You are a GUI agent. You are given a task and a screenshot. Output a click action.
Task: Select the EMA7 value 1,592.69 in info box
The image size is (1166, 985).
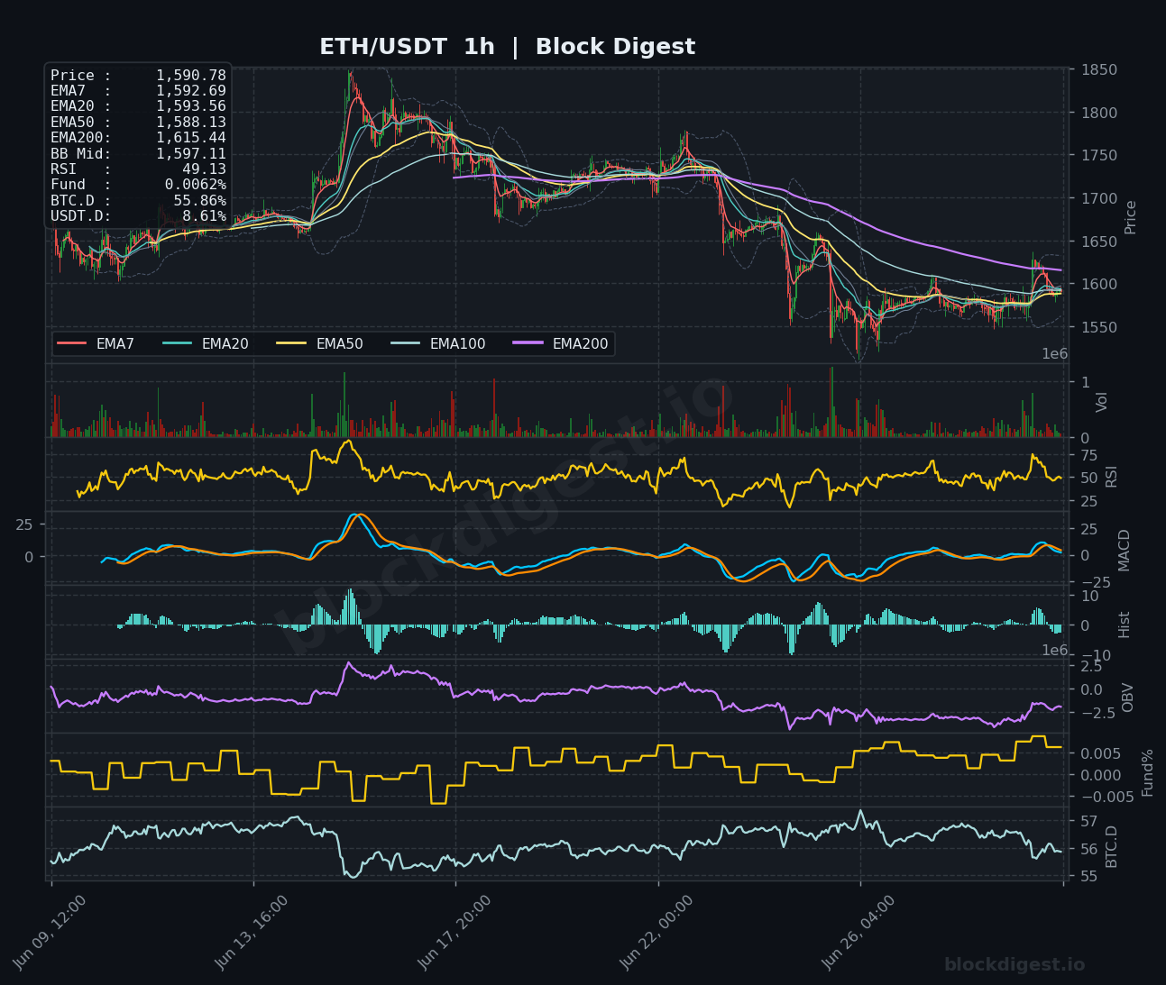pyautogui.click(x=191, y=91)
